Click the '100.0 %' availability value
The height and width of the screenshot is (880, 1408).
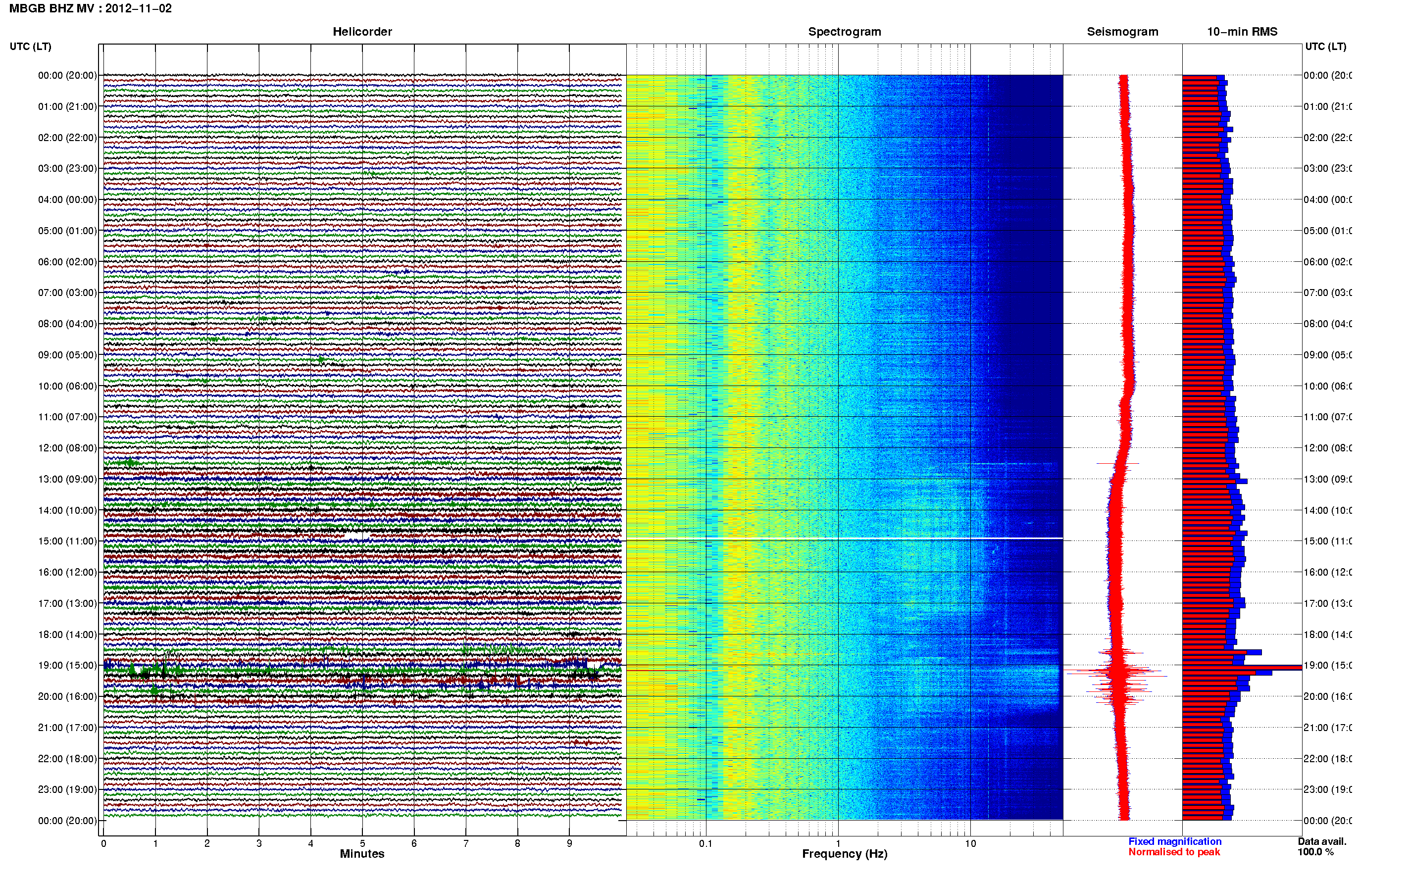tap(1315, 851)
